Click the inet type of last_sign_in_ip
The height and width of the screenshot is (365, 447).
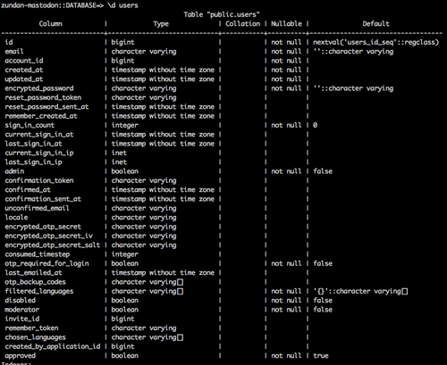(119, 162)
